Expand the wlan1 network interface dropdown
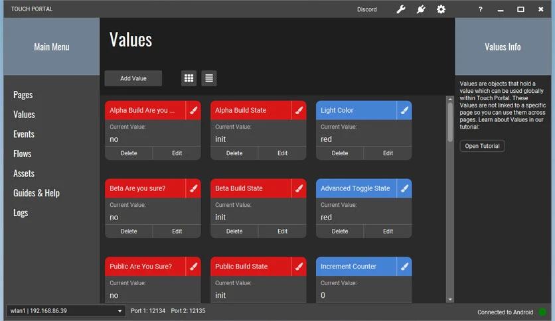Viewport: 555px width, 321px height. pyautogui.click(x=120, y=311)
